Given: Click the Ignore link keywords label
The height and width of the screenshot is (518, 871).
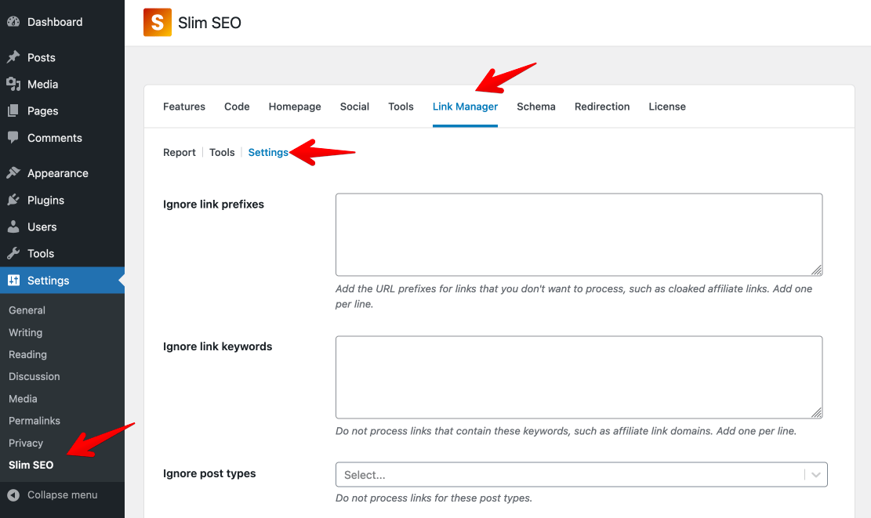Looking at the screenshot, I should tap(217, 346).
